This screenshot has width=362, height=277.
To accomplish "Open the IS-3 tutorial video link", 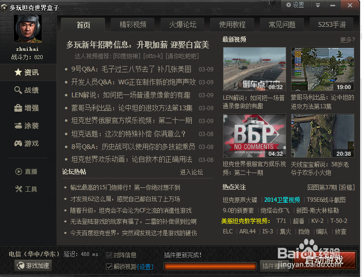I will 268,231.
